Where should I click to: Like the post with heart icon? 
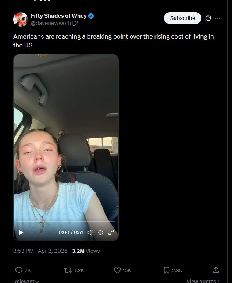click(117, 270)
